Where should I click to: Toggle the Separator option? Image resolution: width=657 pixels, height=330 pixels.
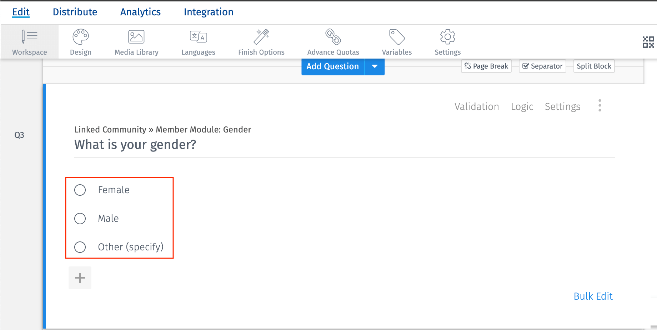coord(542,66)
